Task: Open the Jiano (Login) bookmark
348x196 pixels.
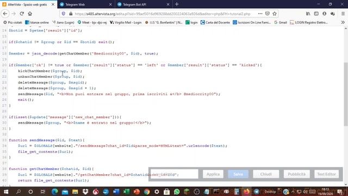Action: pos(63,22)
